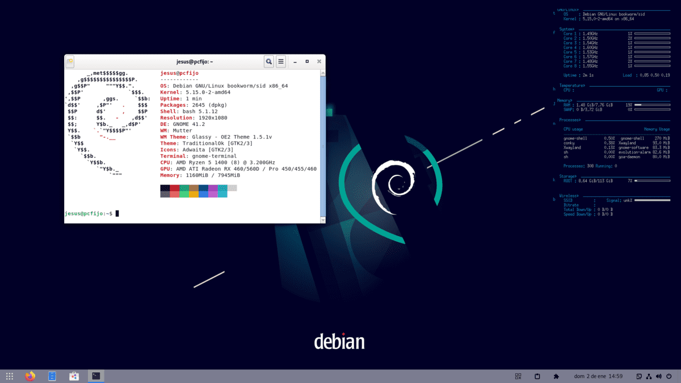
Task: Open the power menu icon
Action: (x=669, y=376)
